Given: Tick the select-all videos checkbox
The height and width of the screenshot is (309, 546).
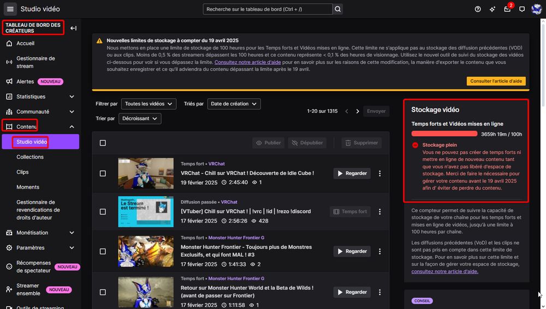Looking at the screenshot, I should 103,143.
